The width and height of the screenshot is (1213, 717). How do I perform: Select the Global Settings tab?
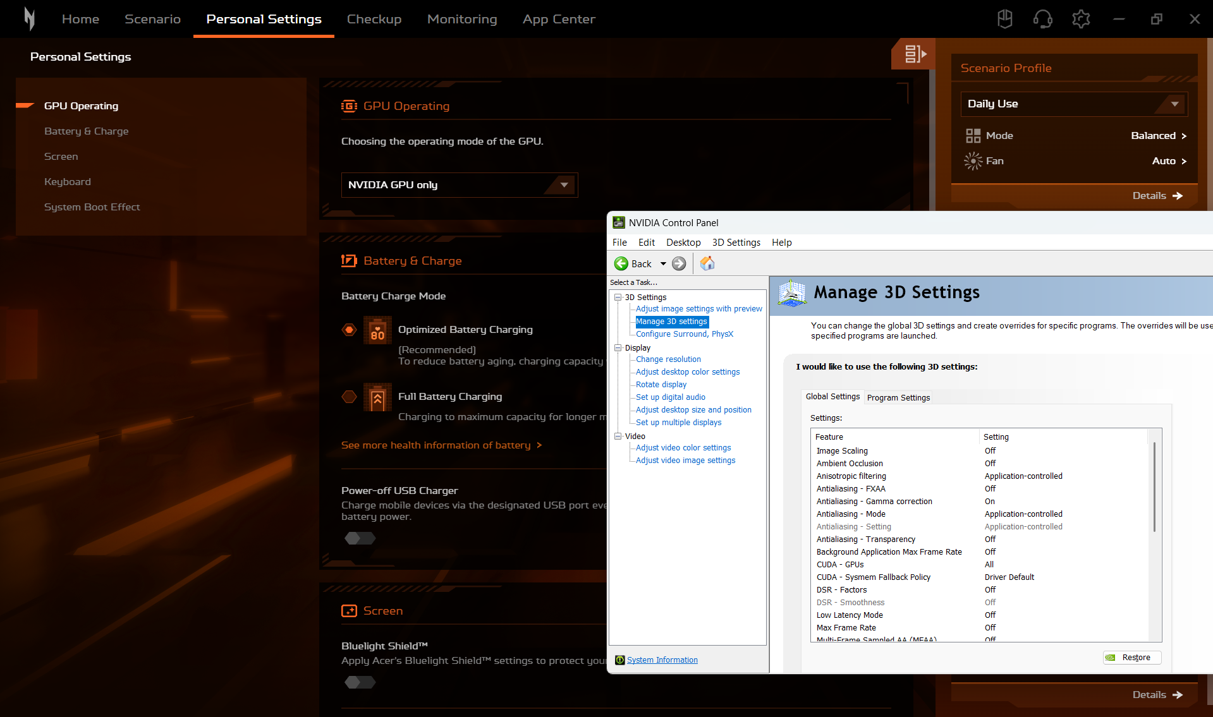coord(832,397)
